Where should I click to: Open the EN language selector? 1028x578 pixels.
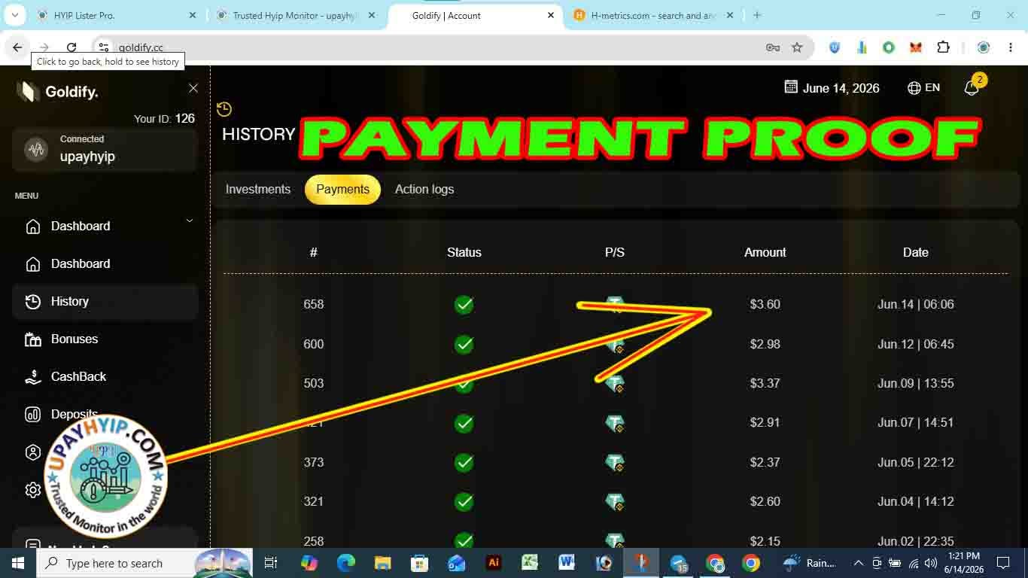[924, 88]
